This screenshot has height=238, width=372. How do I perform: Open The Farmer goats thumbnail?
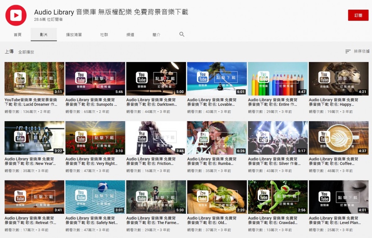click(x=156, y=197)
